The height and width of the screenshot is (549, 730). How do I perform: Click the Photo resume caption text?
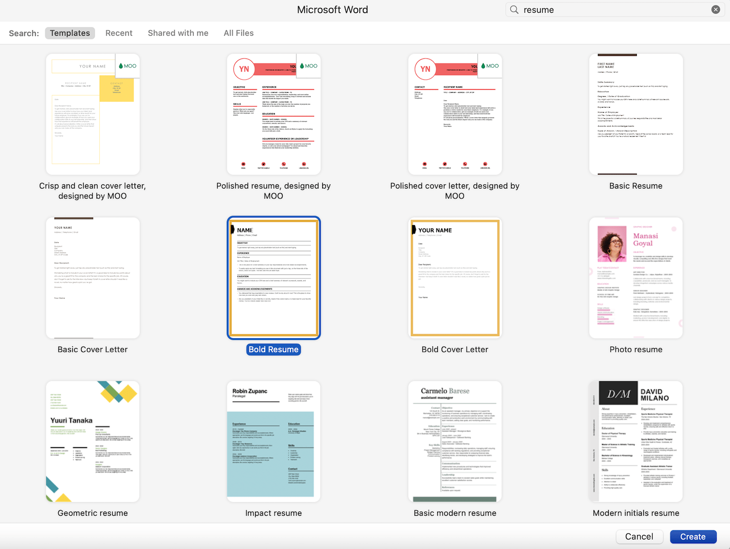click(x=636, y=350)
